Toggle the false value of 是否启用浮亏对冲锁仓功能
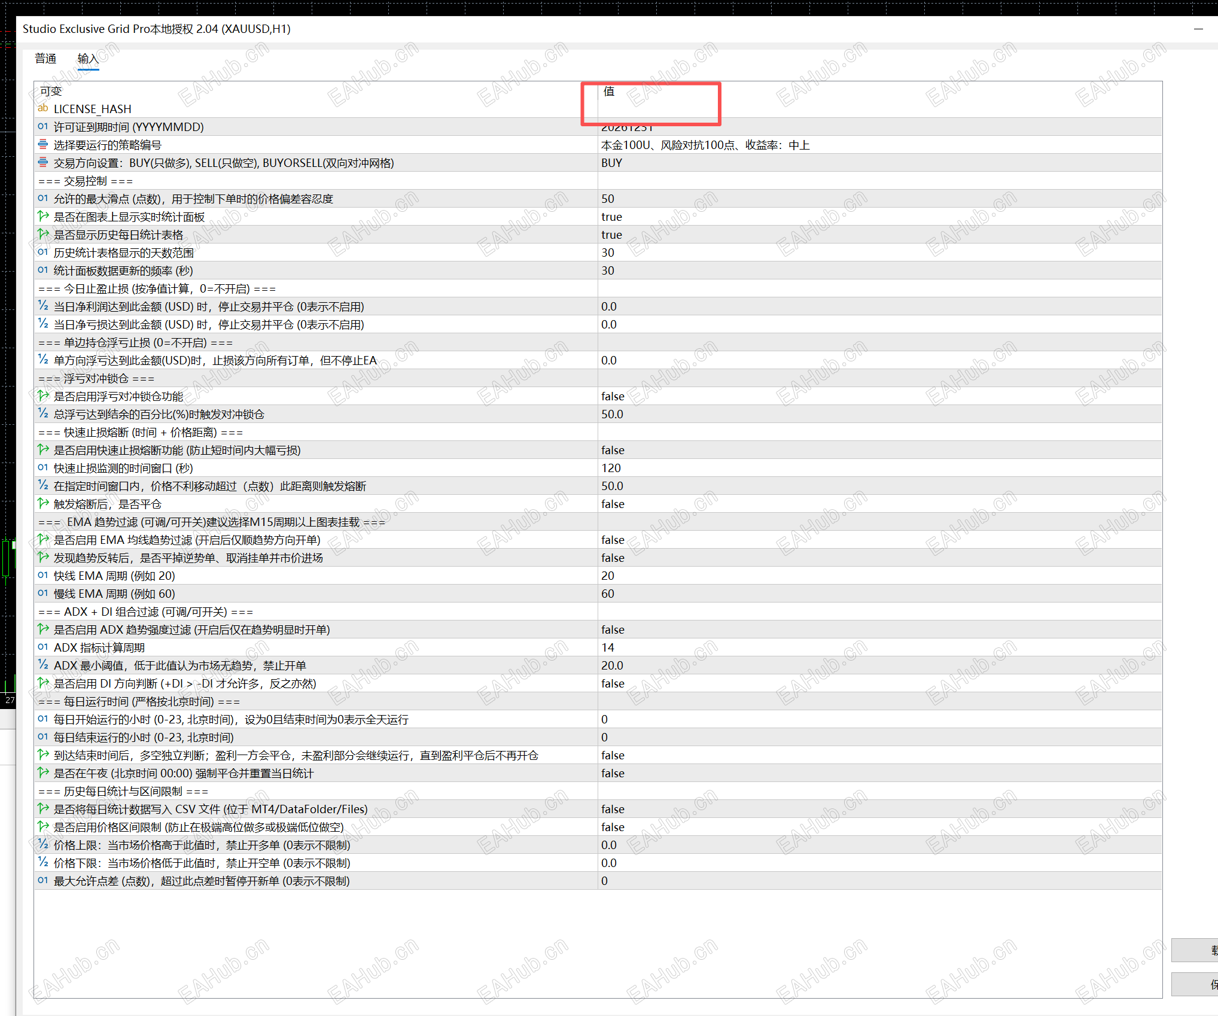The image size is (1218, 1016). point(613,396)
